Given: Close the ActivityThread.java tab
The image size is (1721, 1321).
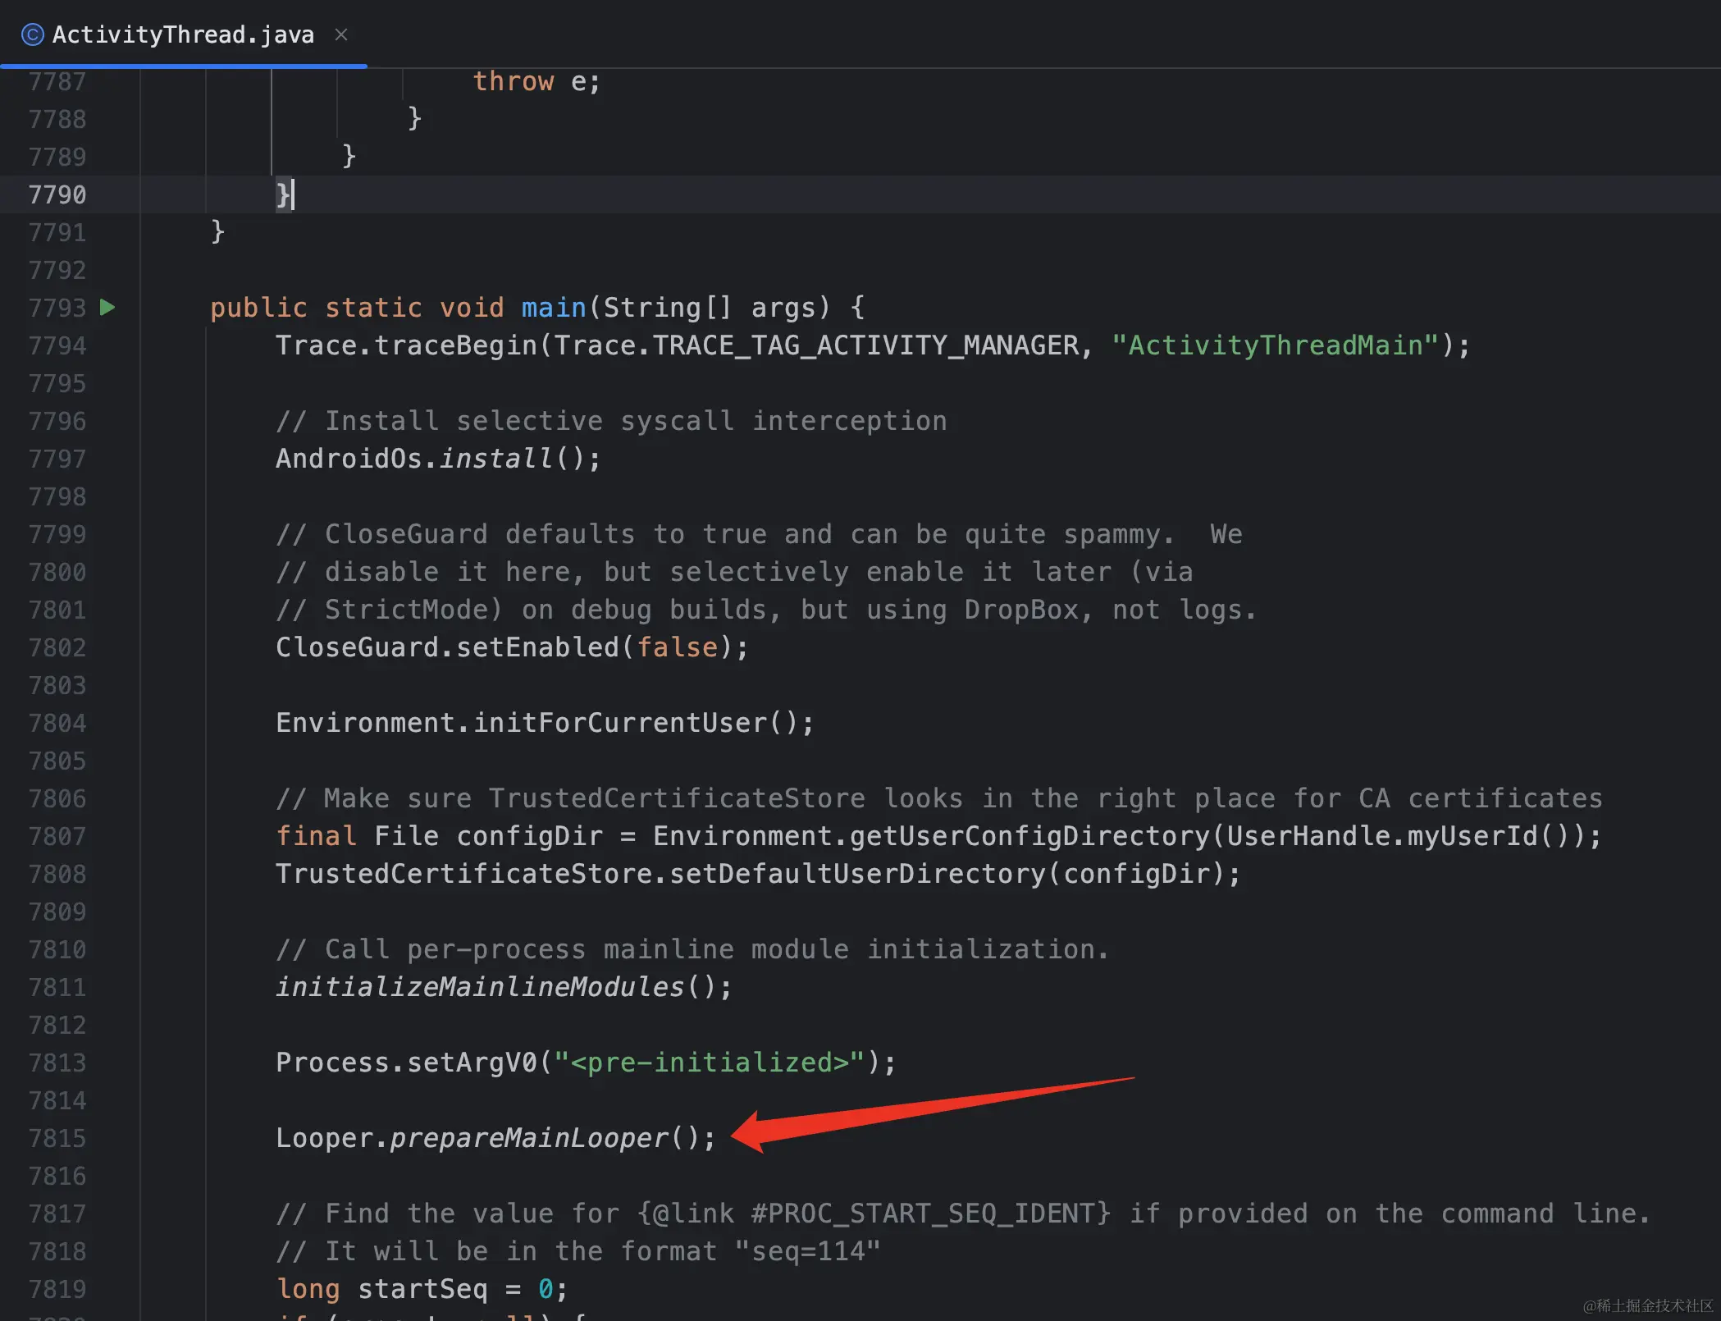Looking at the screenshot, I should [341, 34].
